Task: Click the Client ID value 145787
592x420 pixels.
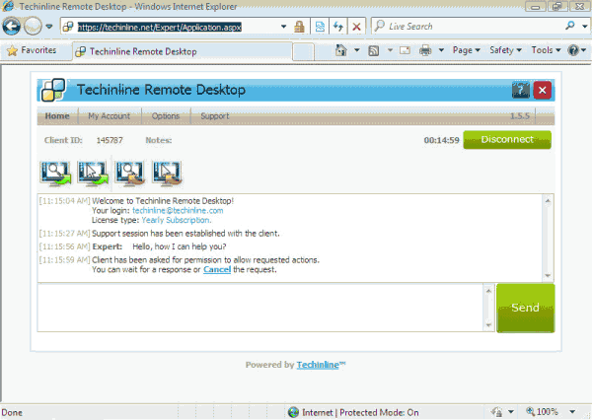Action: pos(110,140)
